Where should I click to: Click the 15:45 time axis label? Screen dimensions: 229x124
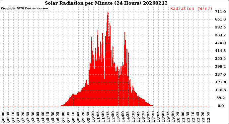pos(138,117)
